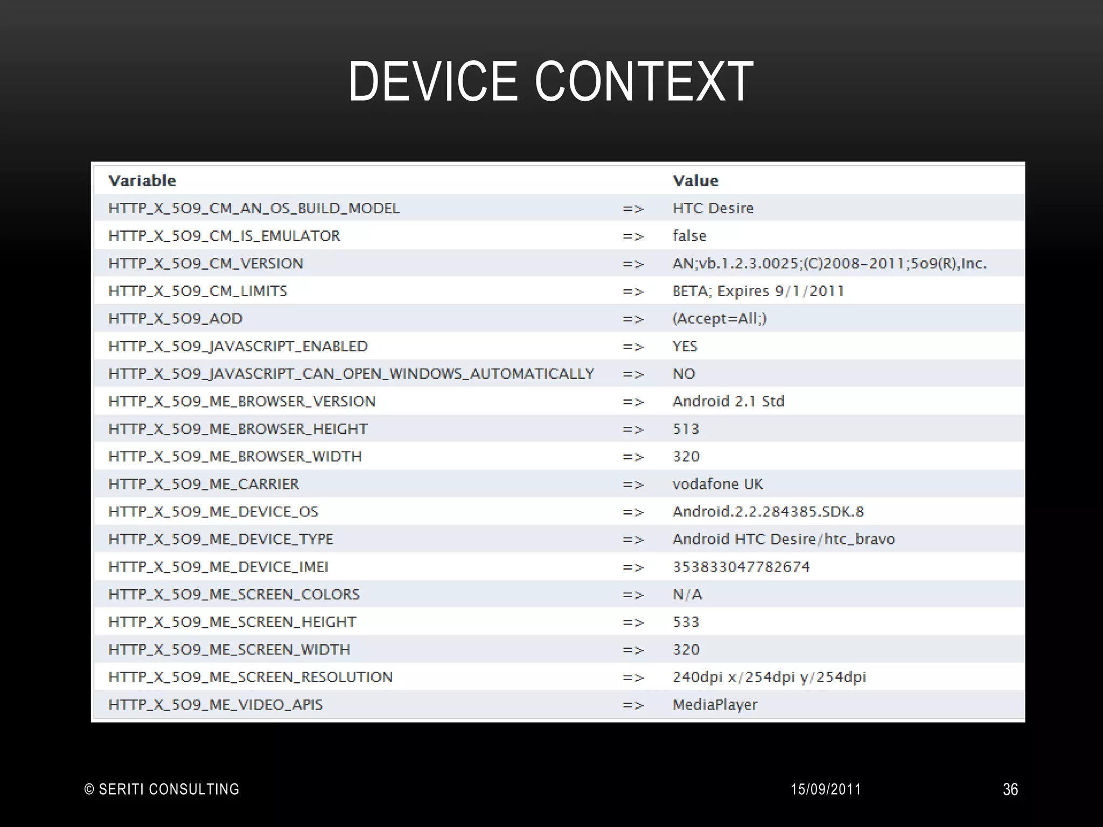Click the 320 browser width value
1103x827 pixels.
point(686,457)
